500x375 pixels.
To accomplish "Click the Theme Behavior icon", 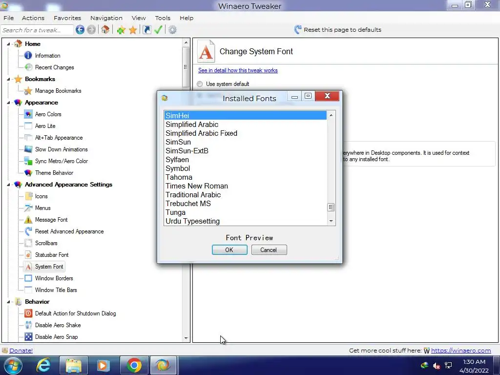I will [x=28, y=173].
